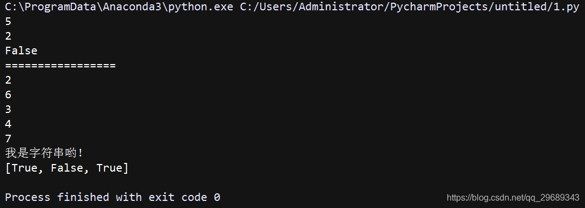Click the [True, False, True] list output
The height and width of the screenshot is (208, 585).
pyautogui.click(x=67, y=168)
